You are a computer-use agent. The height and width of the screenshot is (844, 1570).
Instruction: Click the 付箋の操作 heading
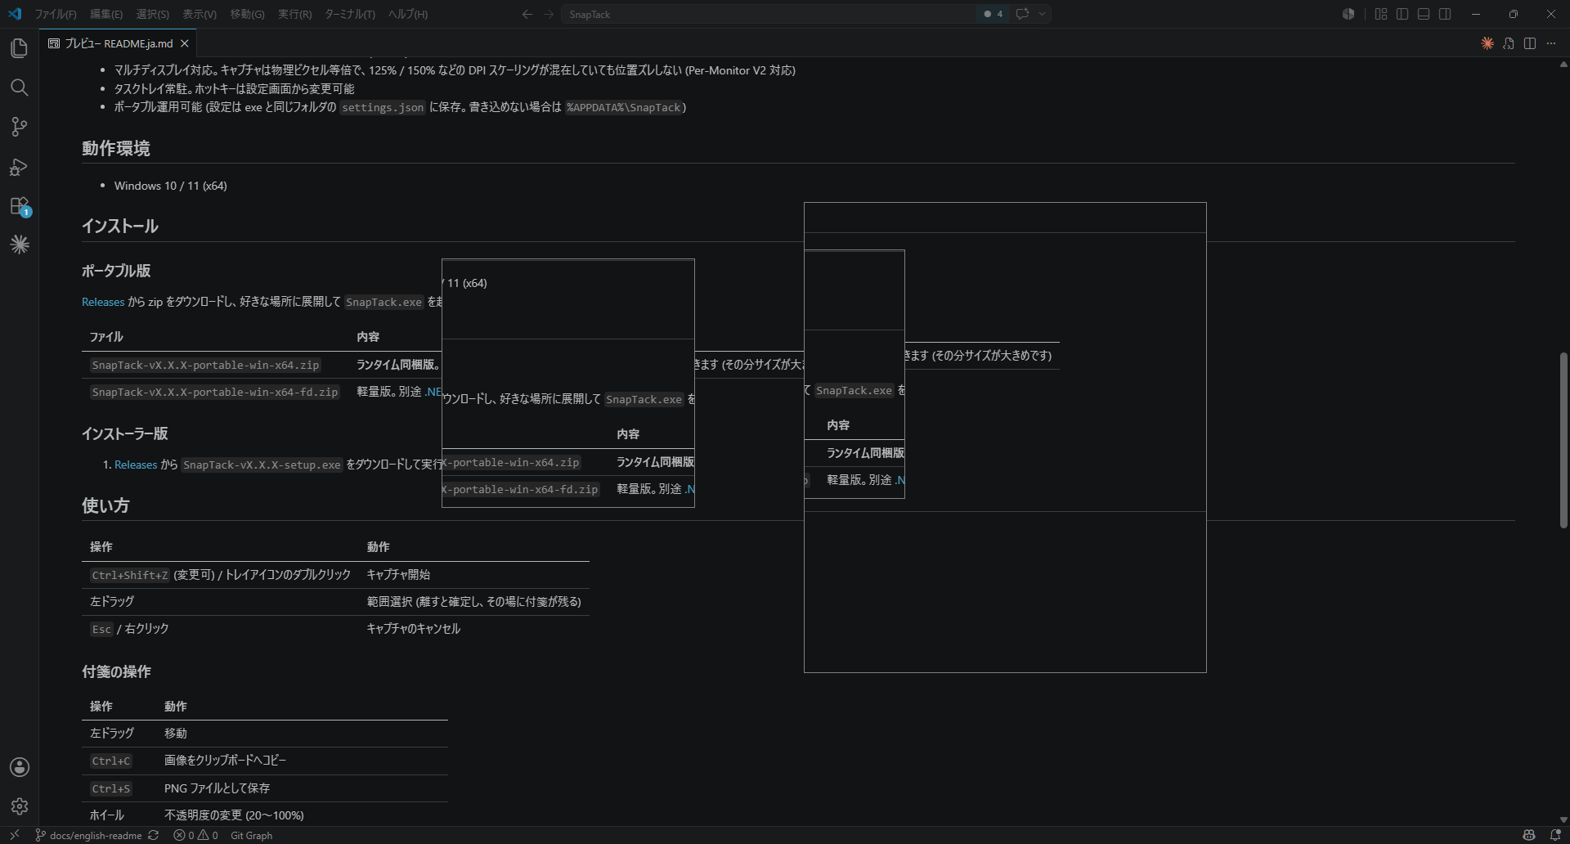click(116, 671)
